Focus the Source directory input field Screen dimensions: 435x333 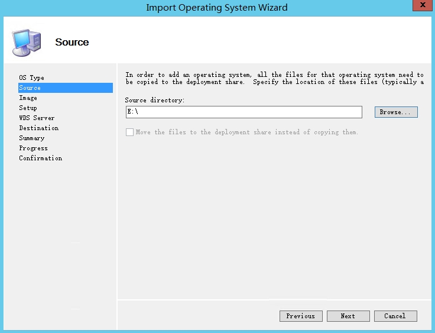(x=244, y=112)
